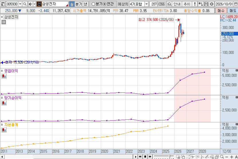The width and height of the screenshot is (238, 159).
Task: Click the data table grid icon under 삼성전자
Action: (4, 22)
